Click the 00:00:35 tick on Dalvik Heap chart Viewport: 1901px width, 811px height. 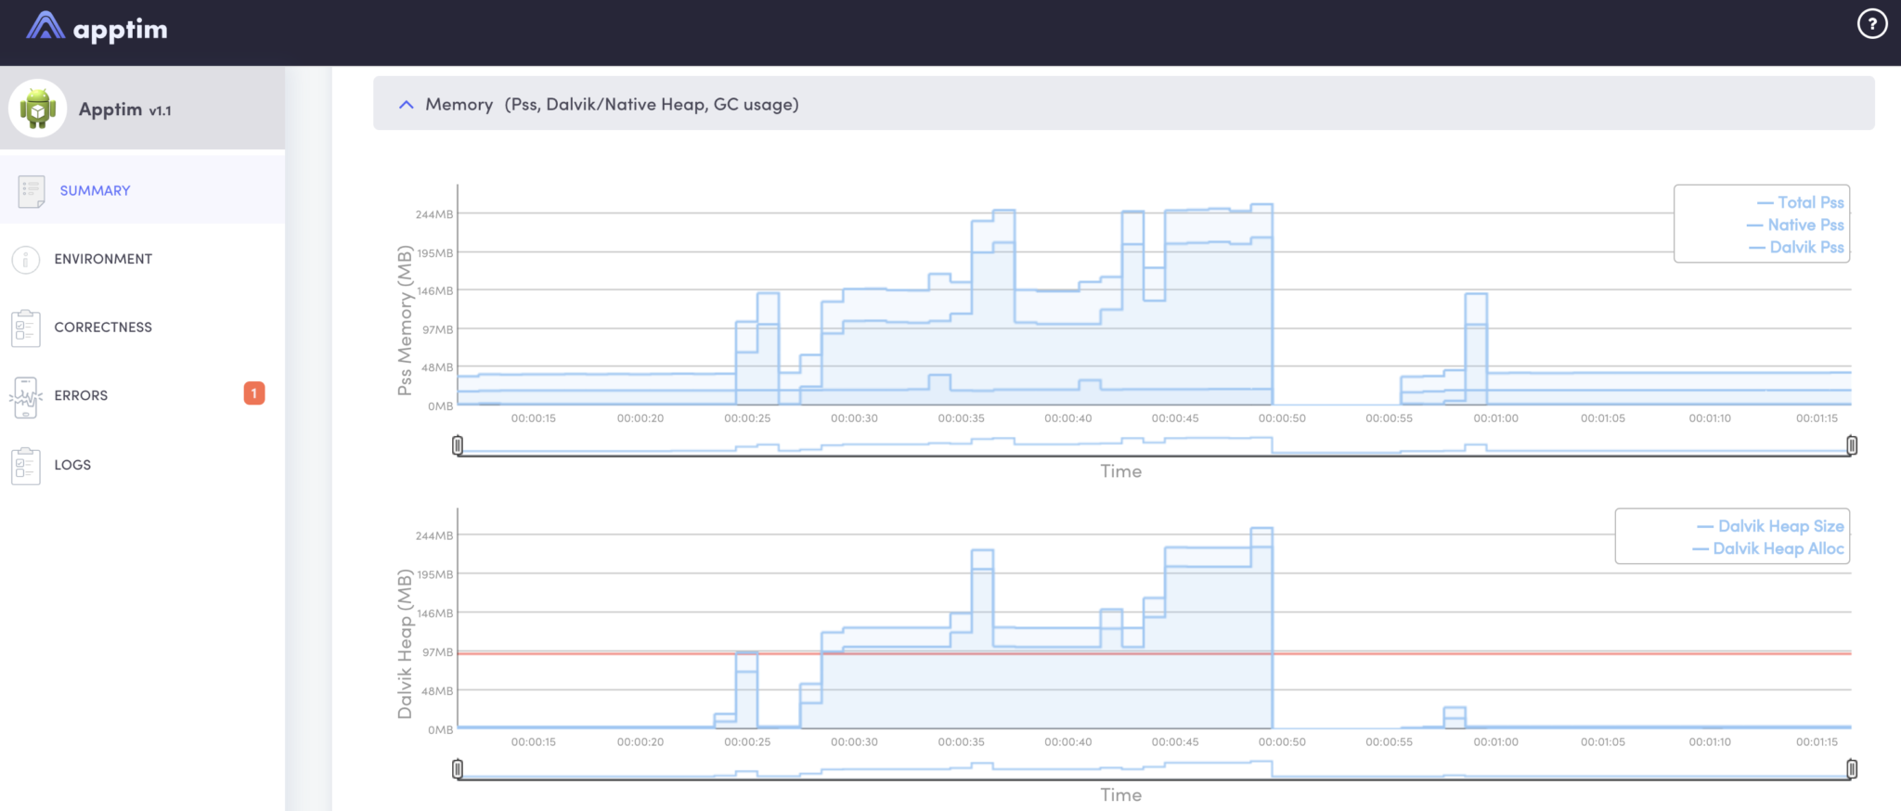click(961, 742)
